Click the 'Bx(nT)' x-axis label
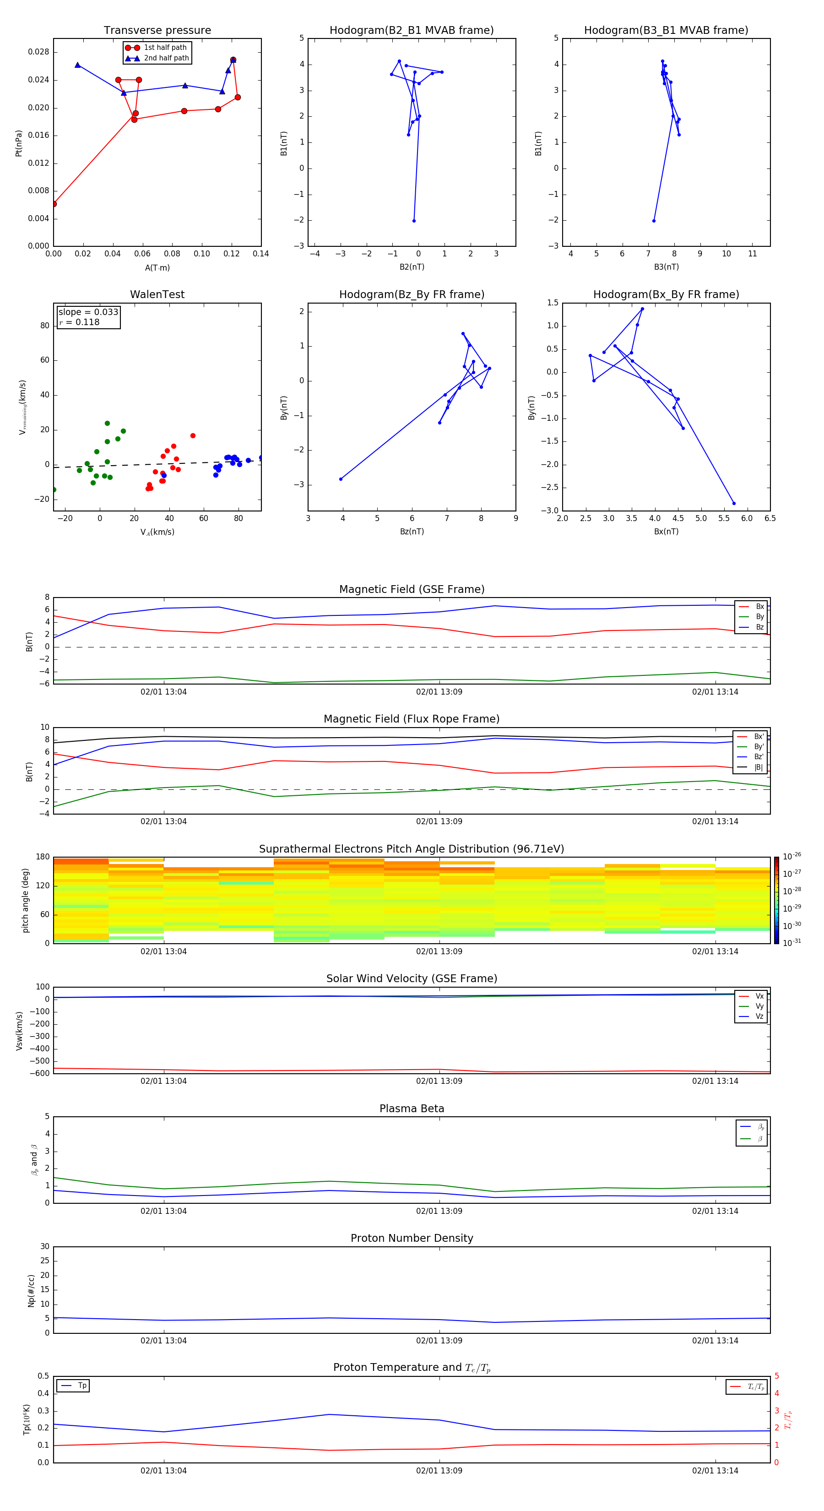 pyautogui.click(x=666, y=532)
